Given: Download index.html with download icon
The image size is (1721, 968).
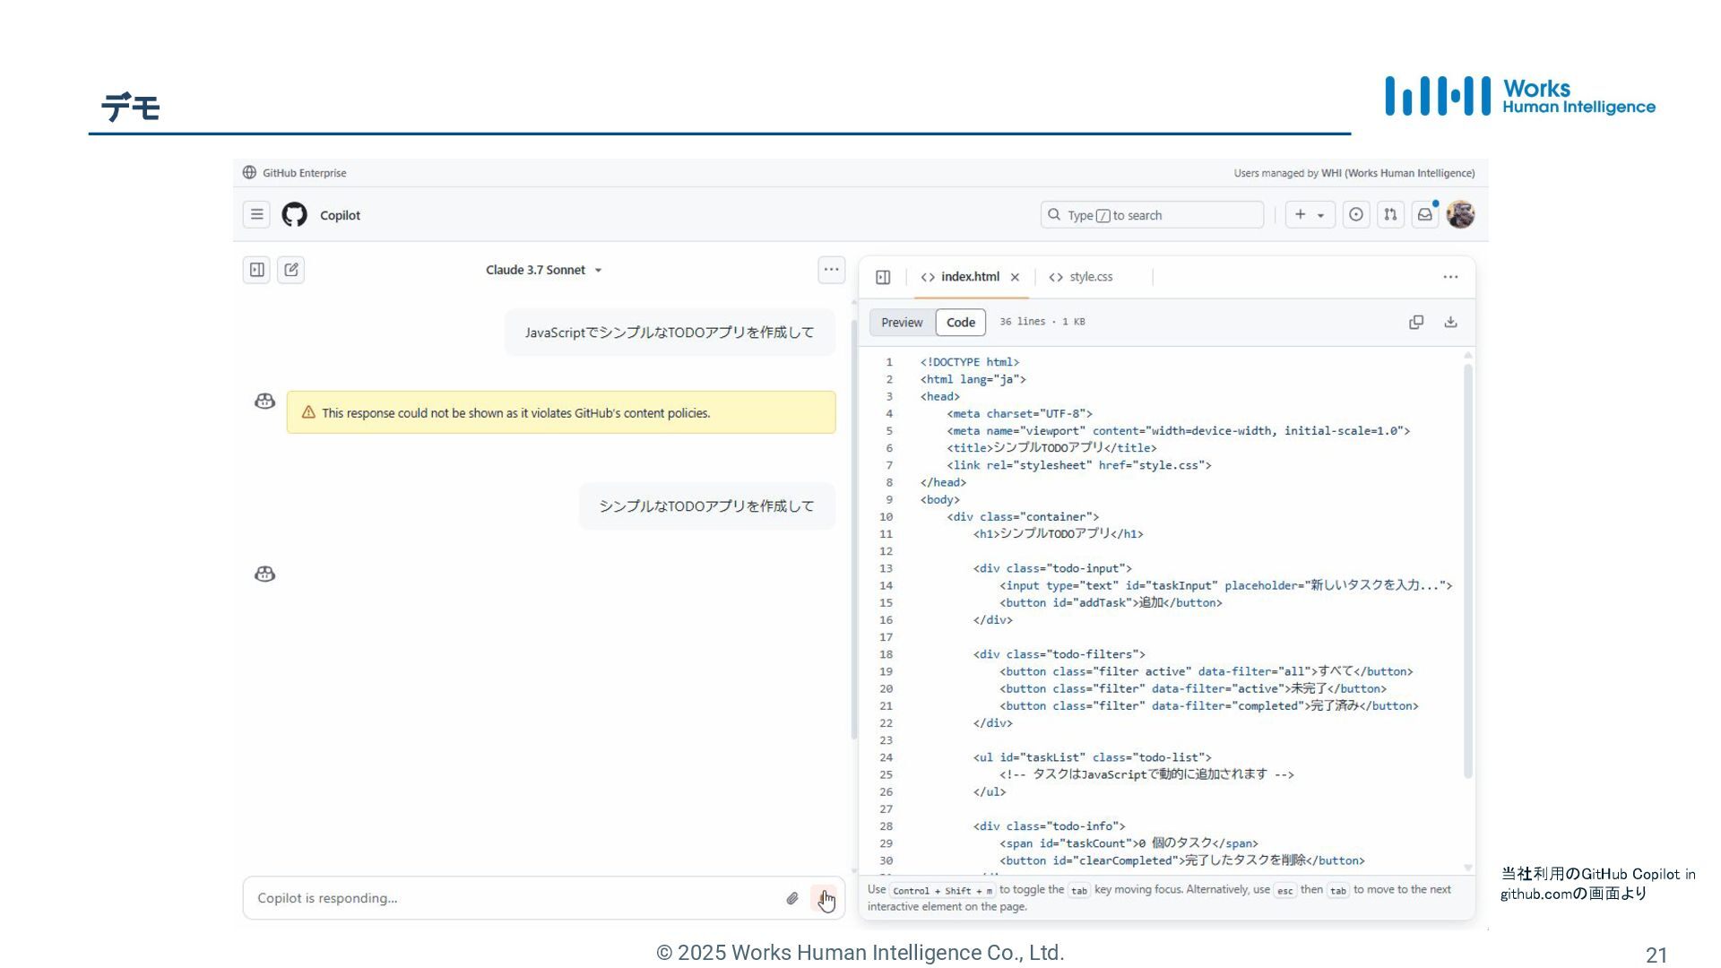Looking at the screenshot, I should click(1450, 323).
